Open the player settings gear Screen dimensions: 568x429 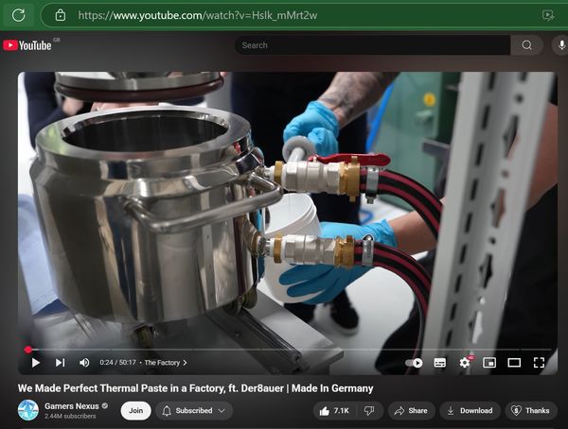(x=465, y=363)
